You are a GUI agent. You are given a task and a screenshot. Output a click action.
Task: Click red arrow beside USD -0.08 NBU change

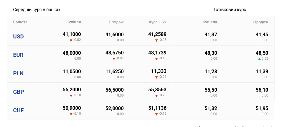pos(157,40)
